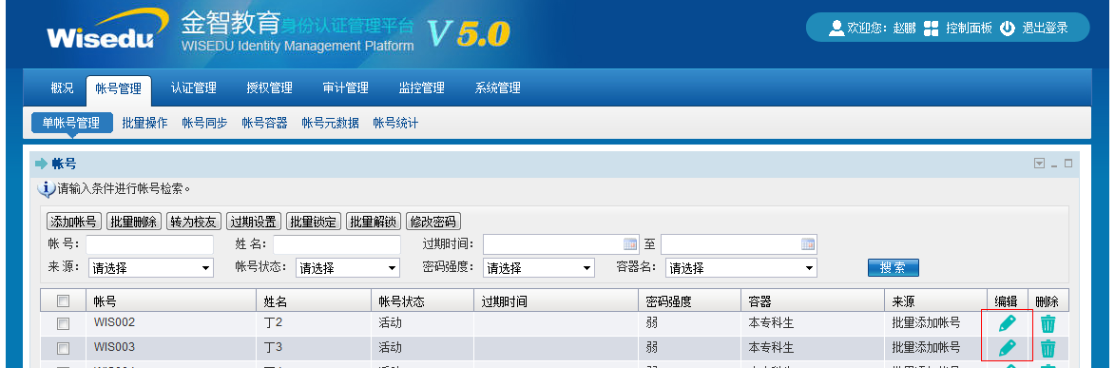Expand the 来源 dropdown

(x=151, y=268)
